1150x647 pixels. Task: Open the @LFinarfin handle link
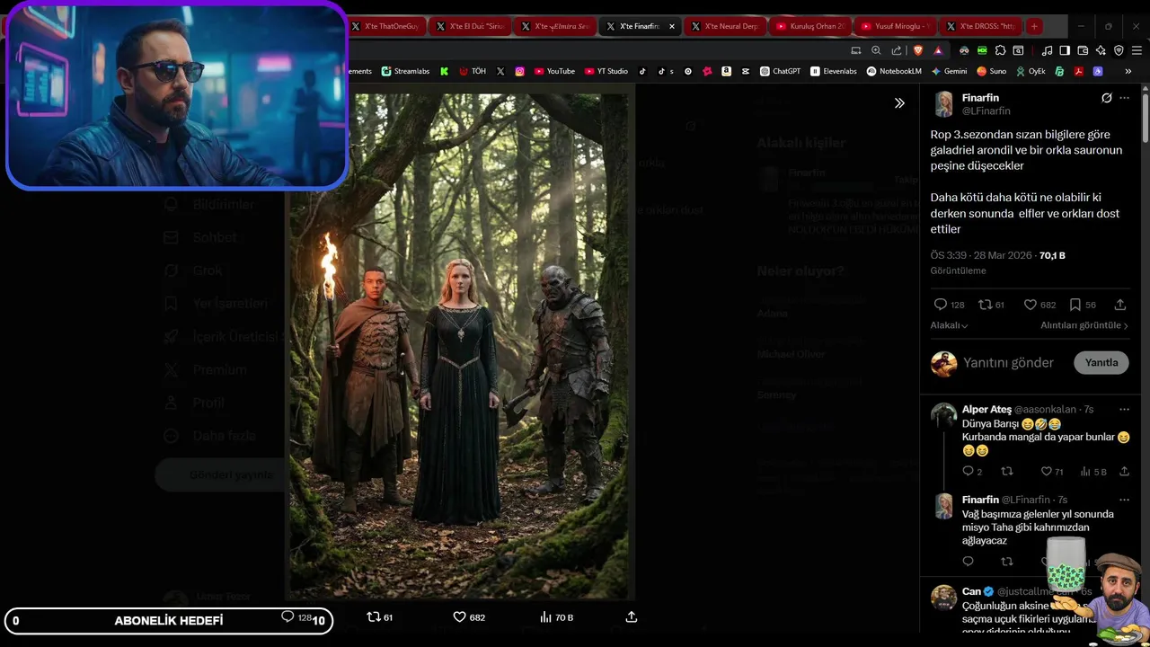[986, 111]
